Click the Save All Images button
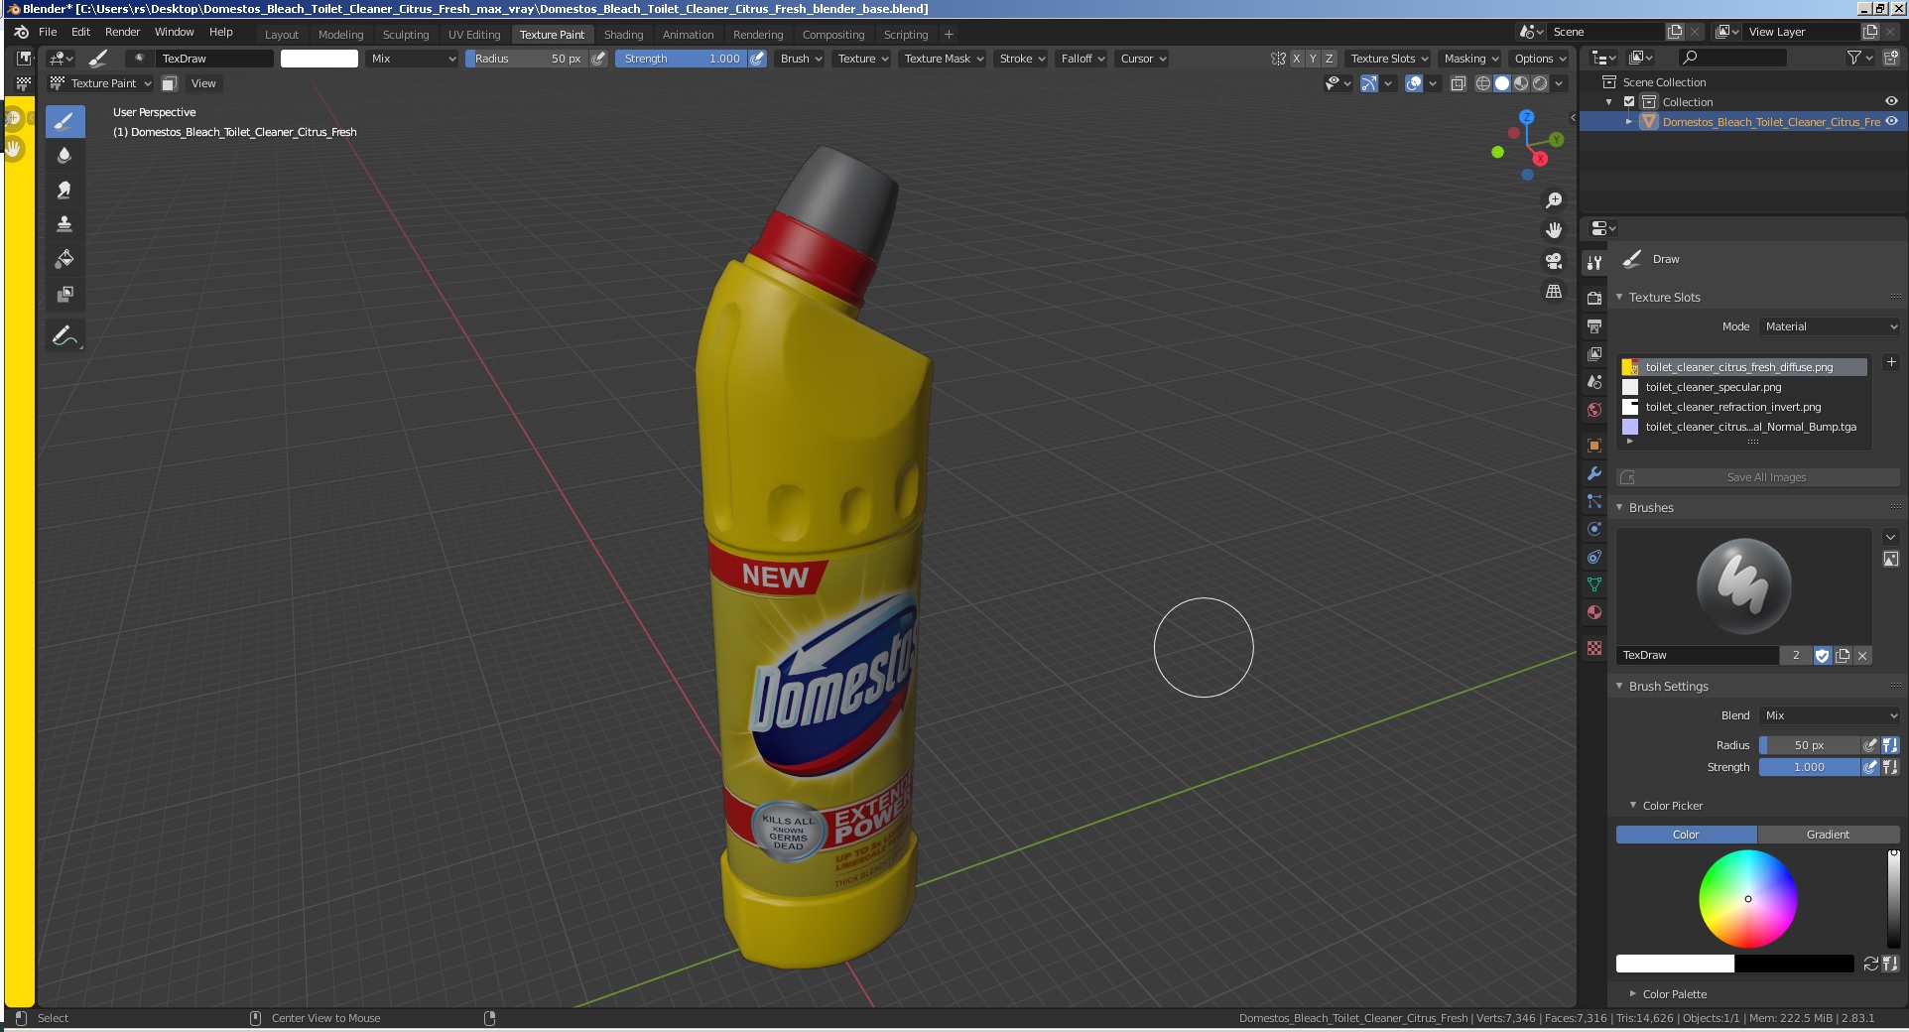The height and width of the screenshot is (1032, 1909). pos(1757,477)
